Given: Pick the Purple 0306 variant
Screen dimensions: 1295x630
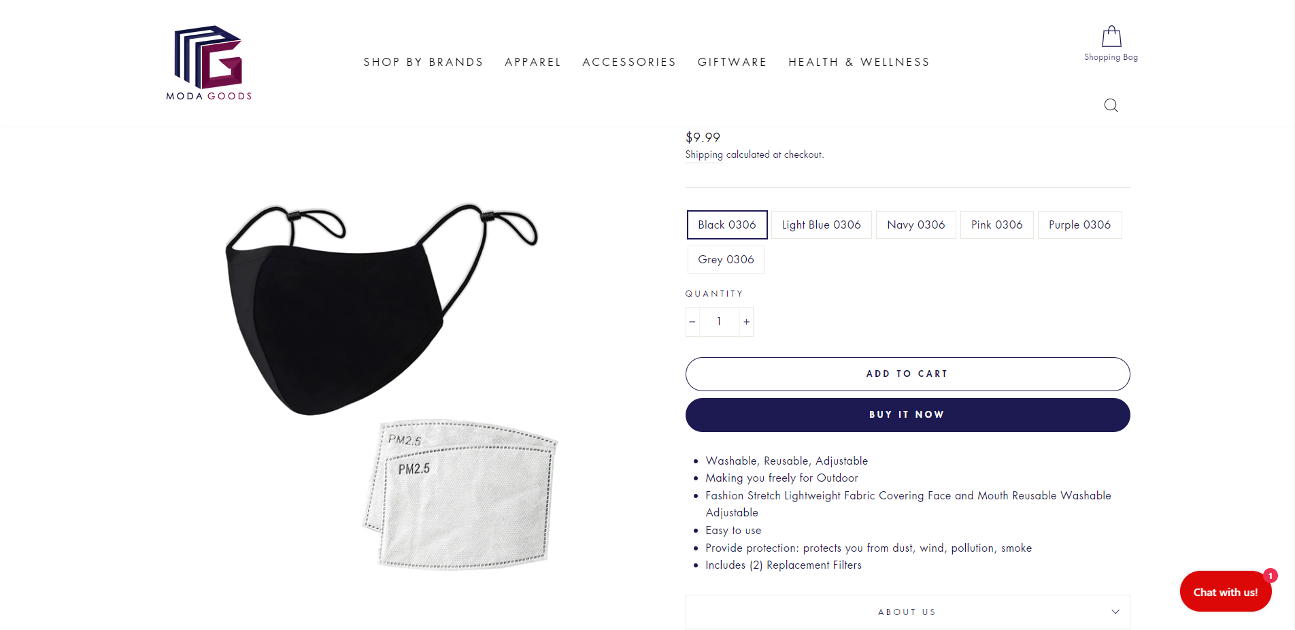Looking at the screenshot, I should click(x=1079, y=225).
